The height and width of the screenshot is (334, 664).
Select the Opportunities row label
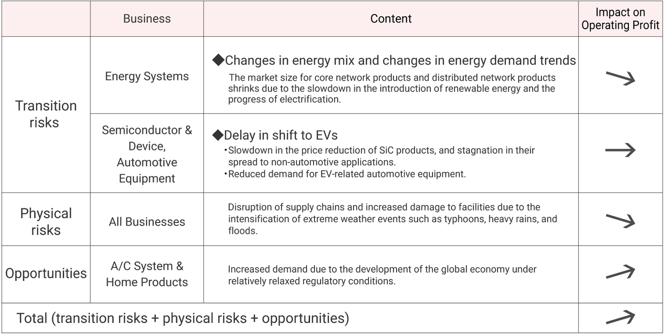pos(46,273)
